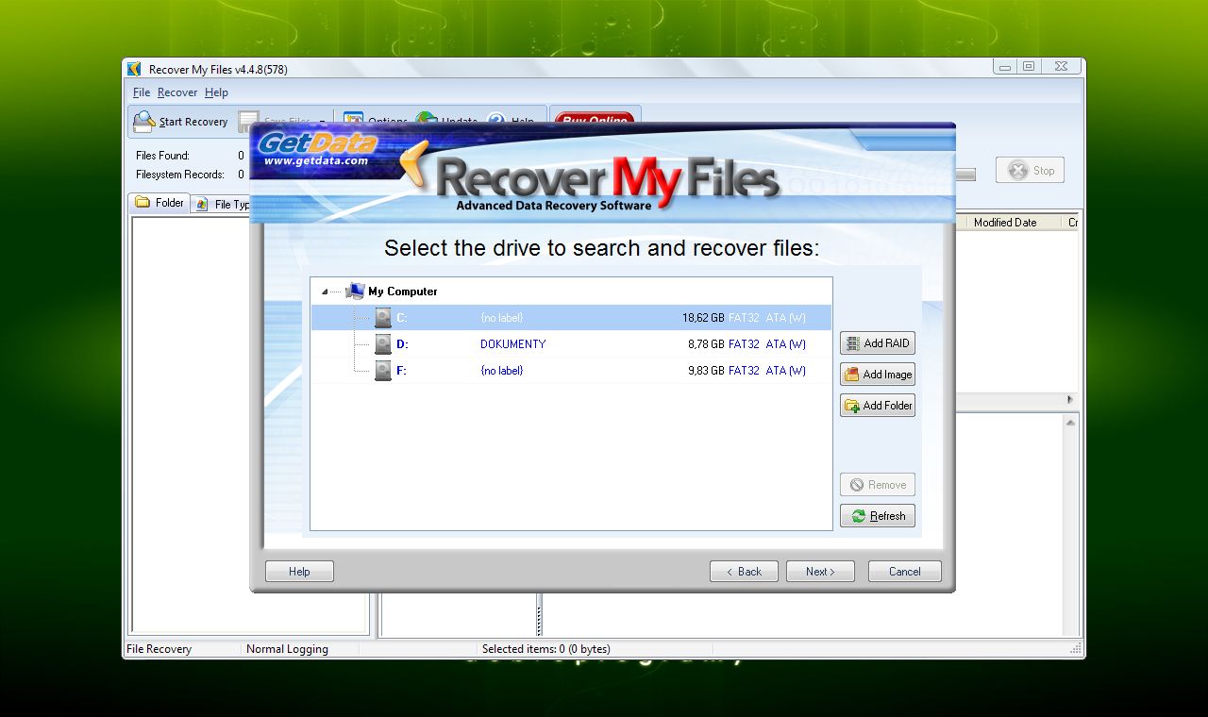Open the Recover menu
The image size is (1208, 717).
click(177, 92)
